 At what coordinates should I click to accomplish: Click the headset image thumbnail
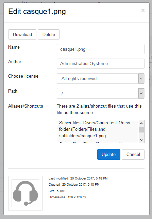(x=25, y=193)
